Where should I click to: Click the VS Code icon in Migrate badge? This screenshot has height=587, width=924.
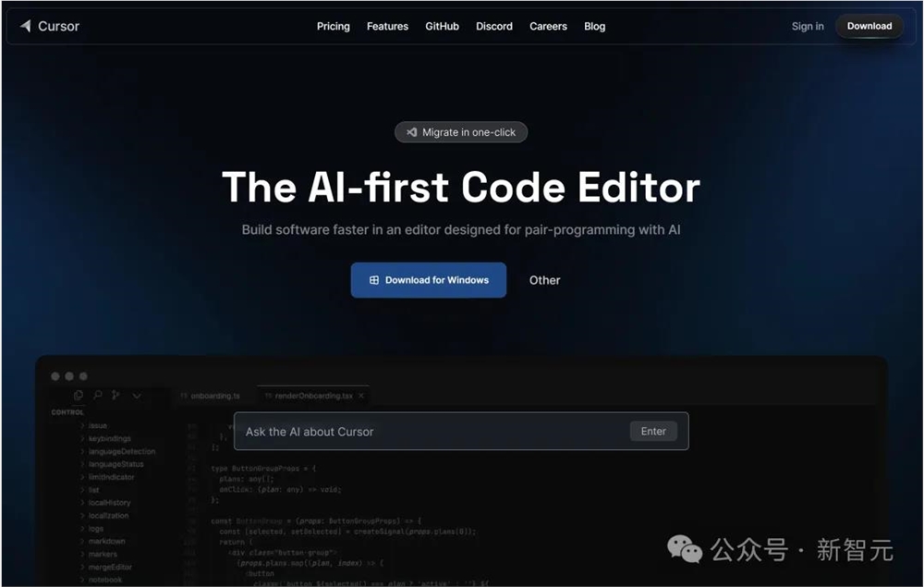coord(411,132)
